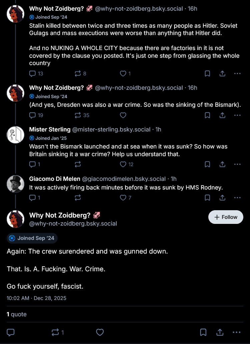This screenshot has height=344, width=250.
Task: Share Giacomo Di Melen's reply
Action: pyautogui.click(x=222, y=198)
